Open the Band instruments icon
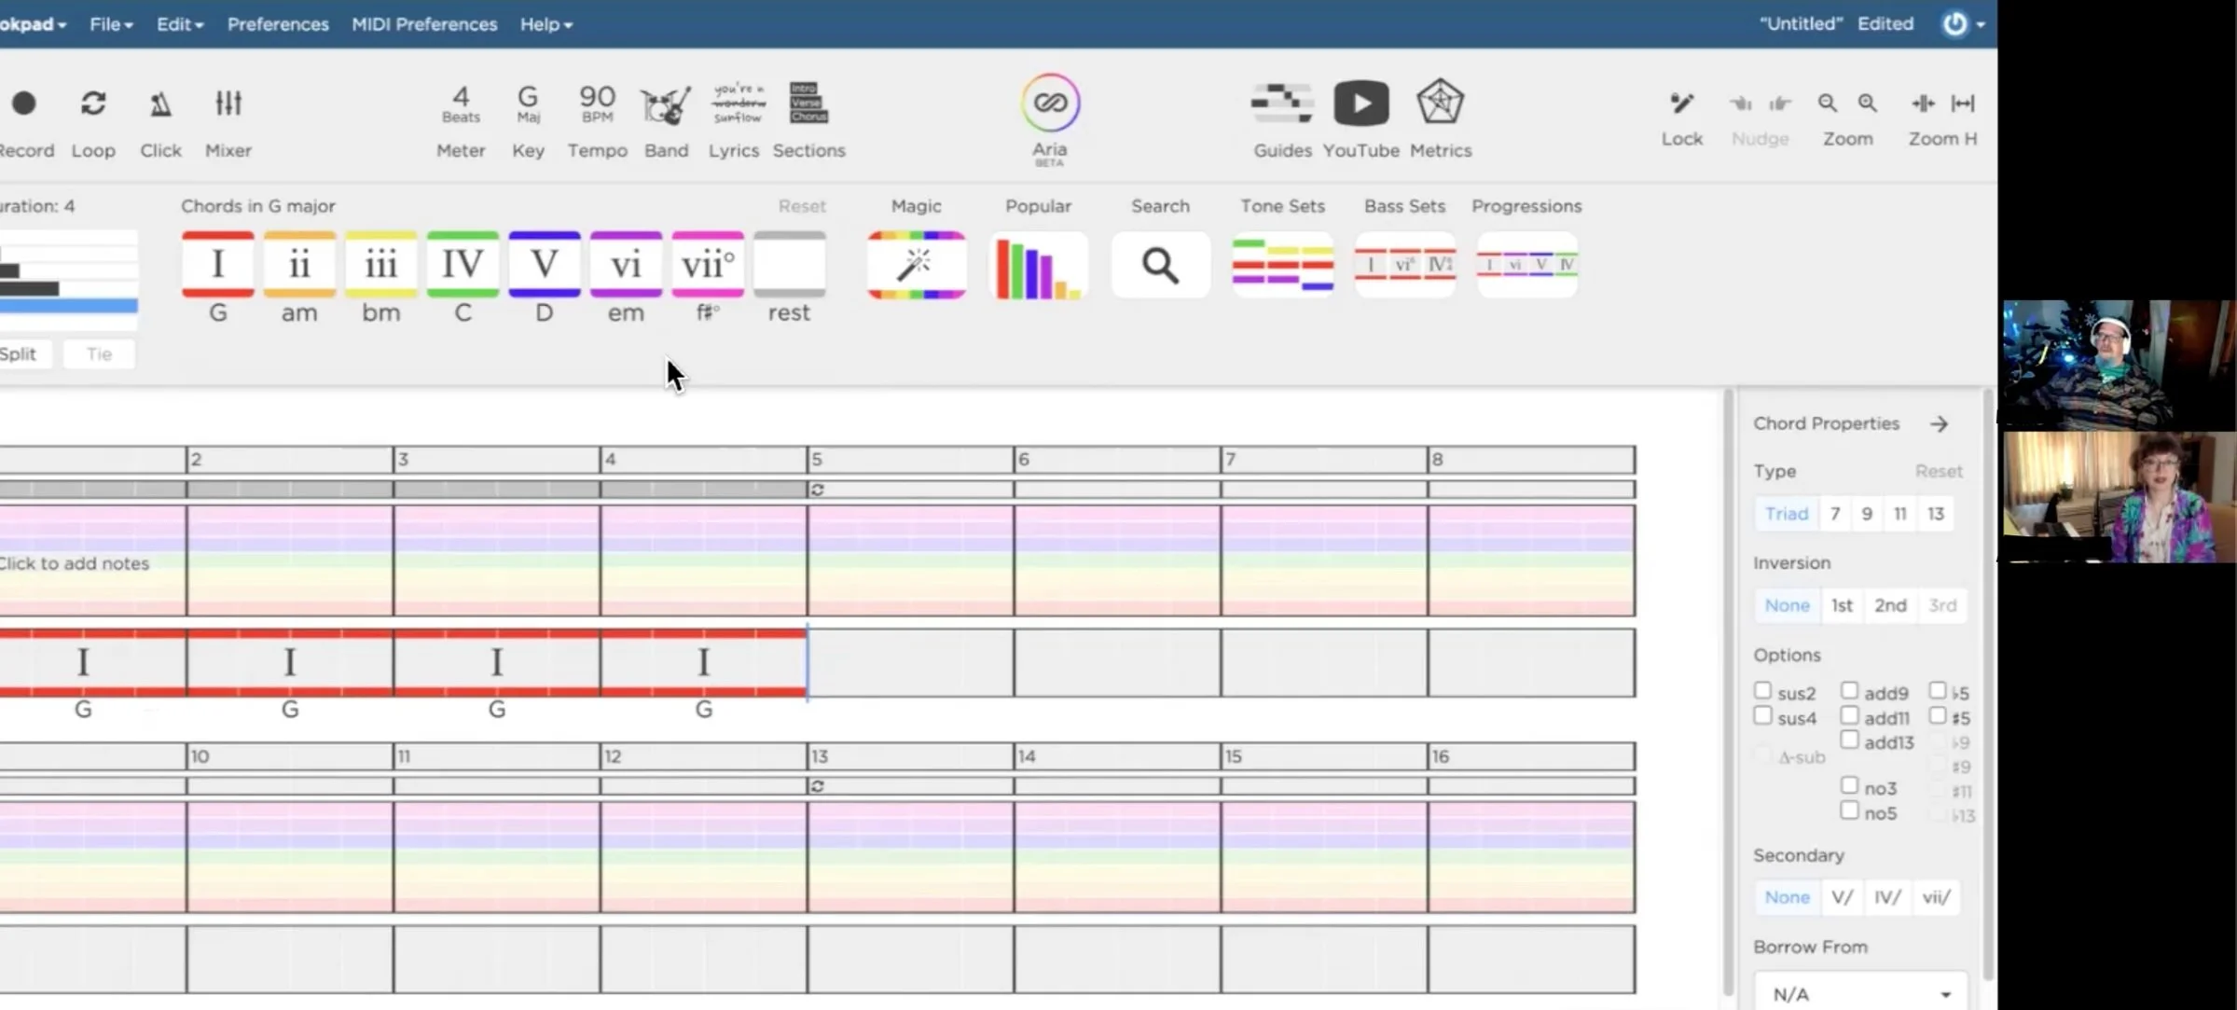This screenshot has height=1010, width=2237. (x=666, y=105)
